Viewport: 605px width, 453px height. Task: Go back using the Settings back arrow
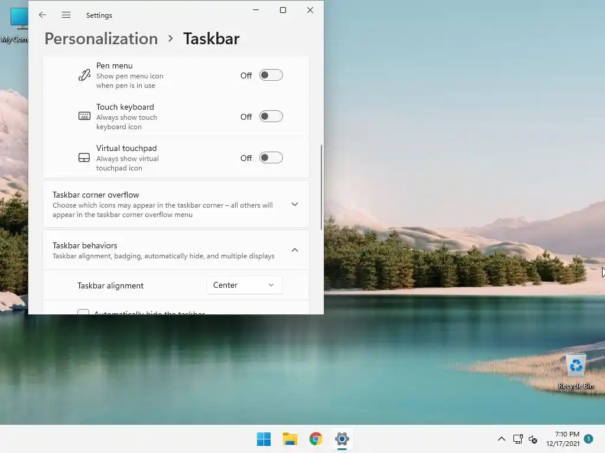(43, 15)
